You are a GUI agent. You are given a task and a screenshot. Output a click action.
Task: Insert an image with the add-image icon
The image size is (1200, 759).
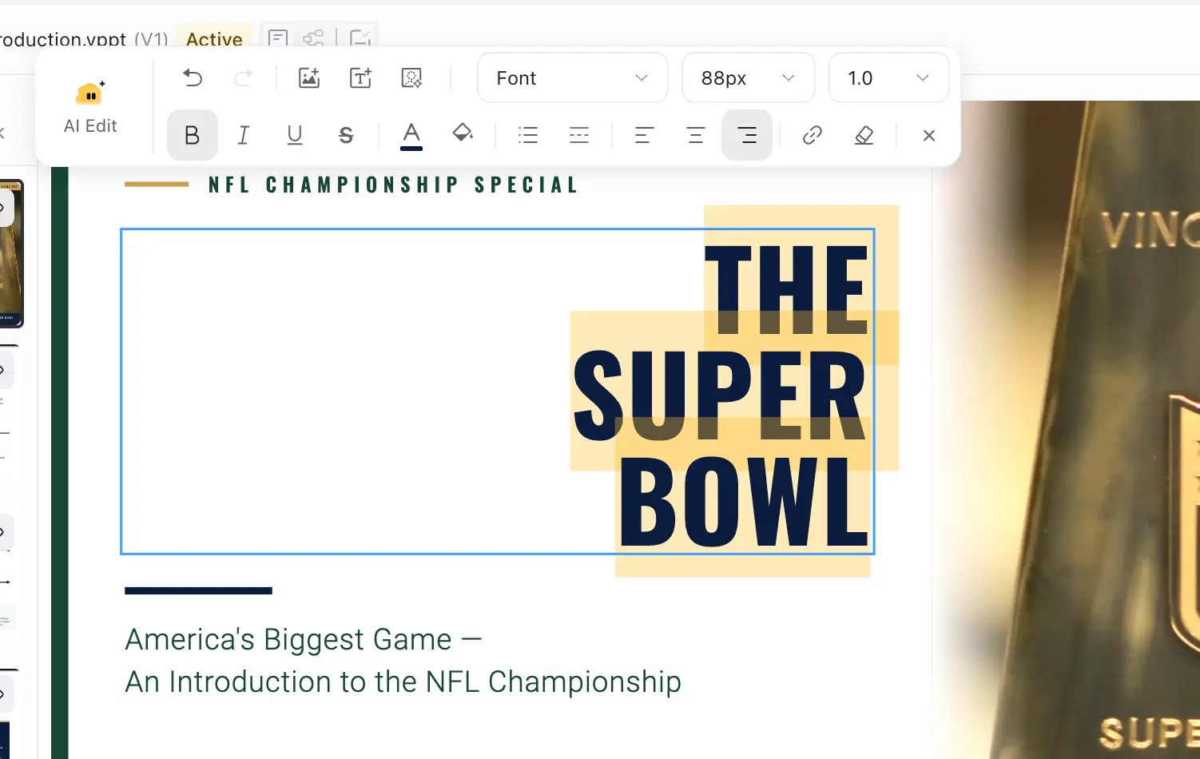(309, 77)
